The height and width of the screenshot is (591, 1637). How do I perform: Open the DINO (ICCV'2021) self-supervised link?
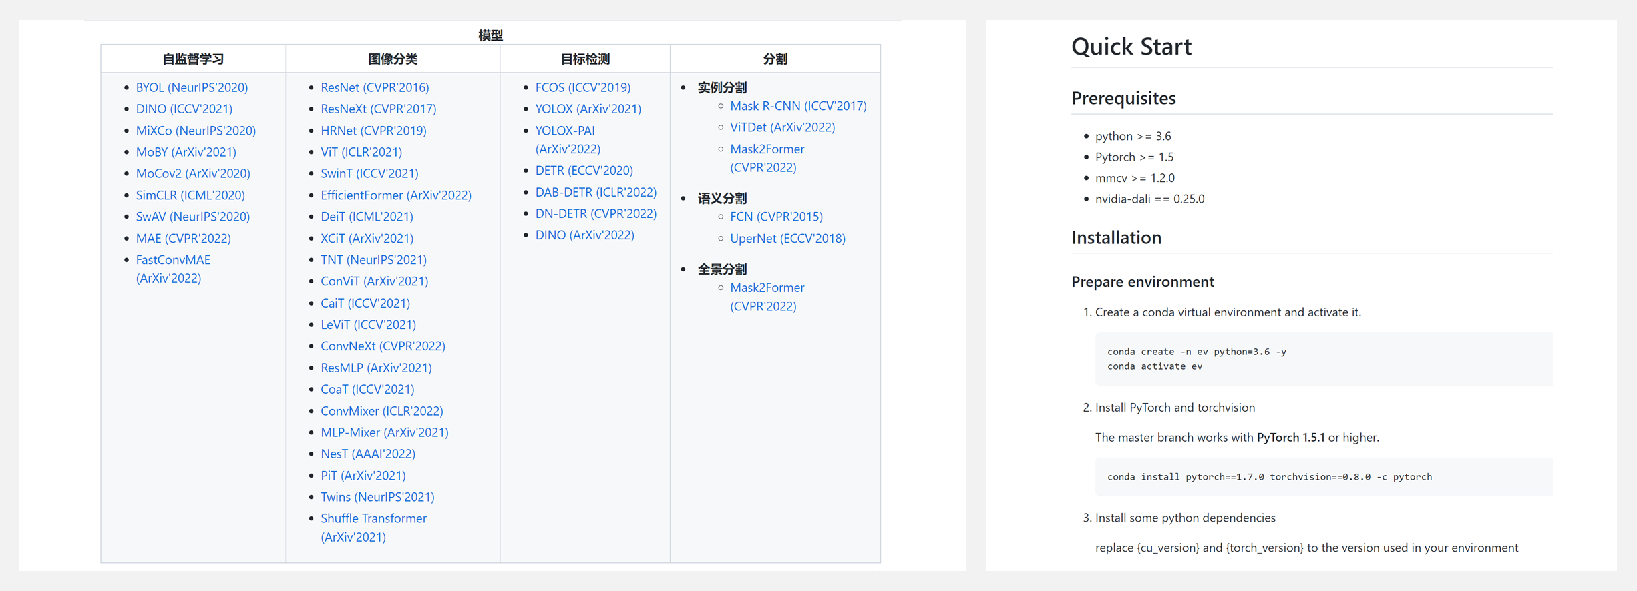[184, 109]
